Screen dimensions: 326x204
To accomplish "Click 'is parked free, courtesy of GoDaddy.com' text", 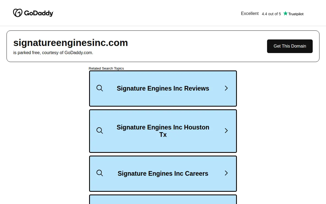I will coord(53,53).
